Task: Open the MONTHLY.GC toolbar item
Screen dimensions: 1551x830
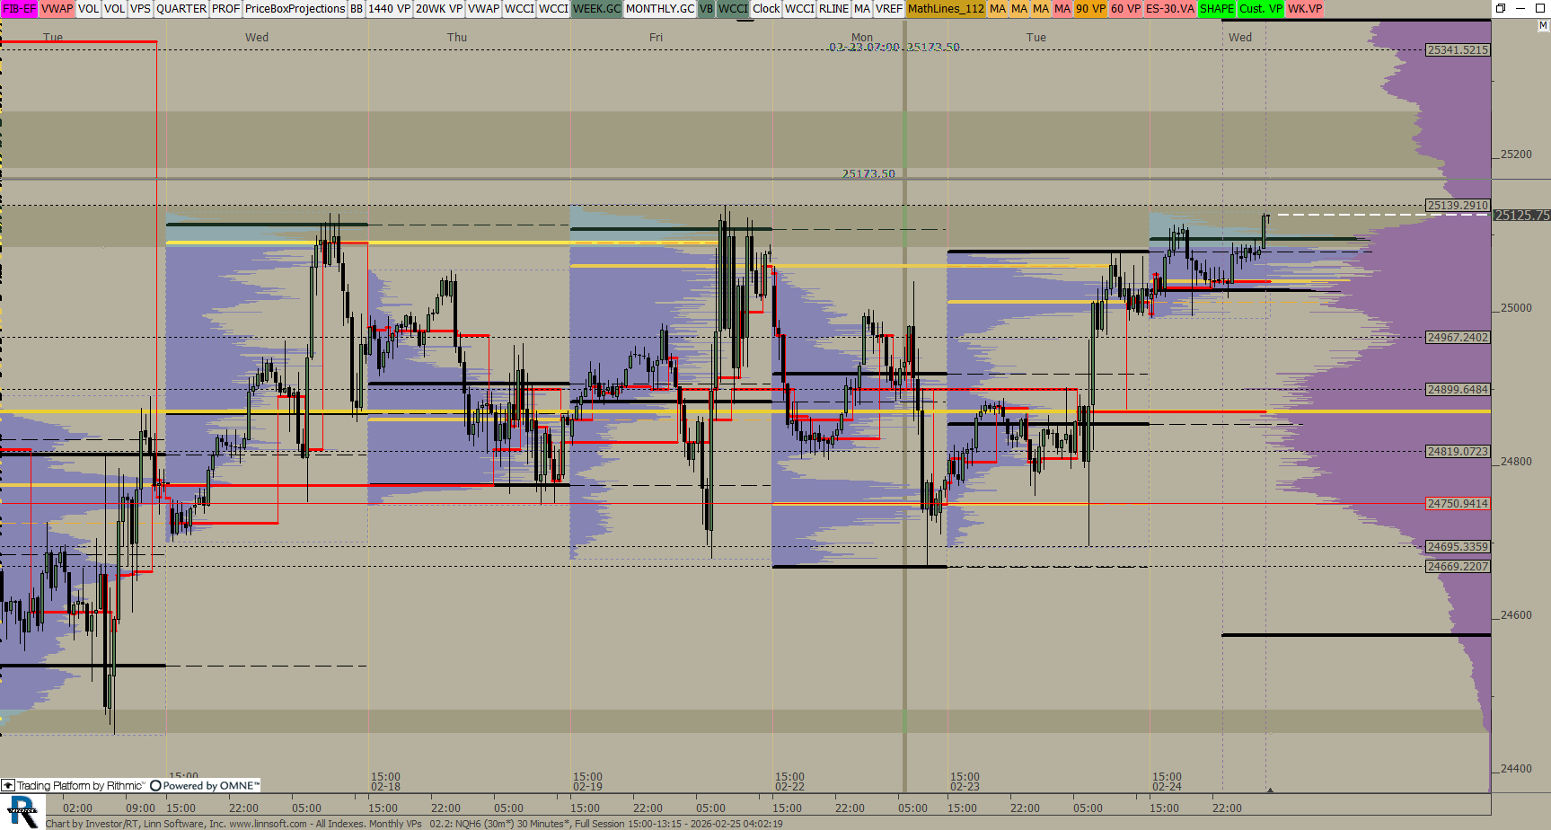Action: tap(659, 8)
